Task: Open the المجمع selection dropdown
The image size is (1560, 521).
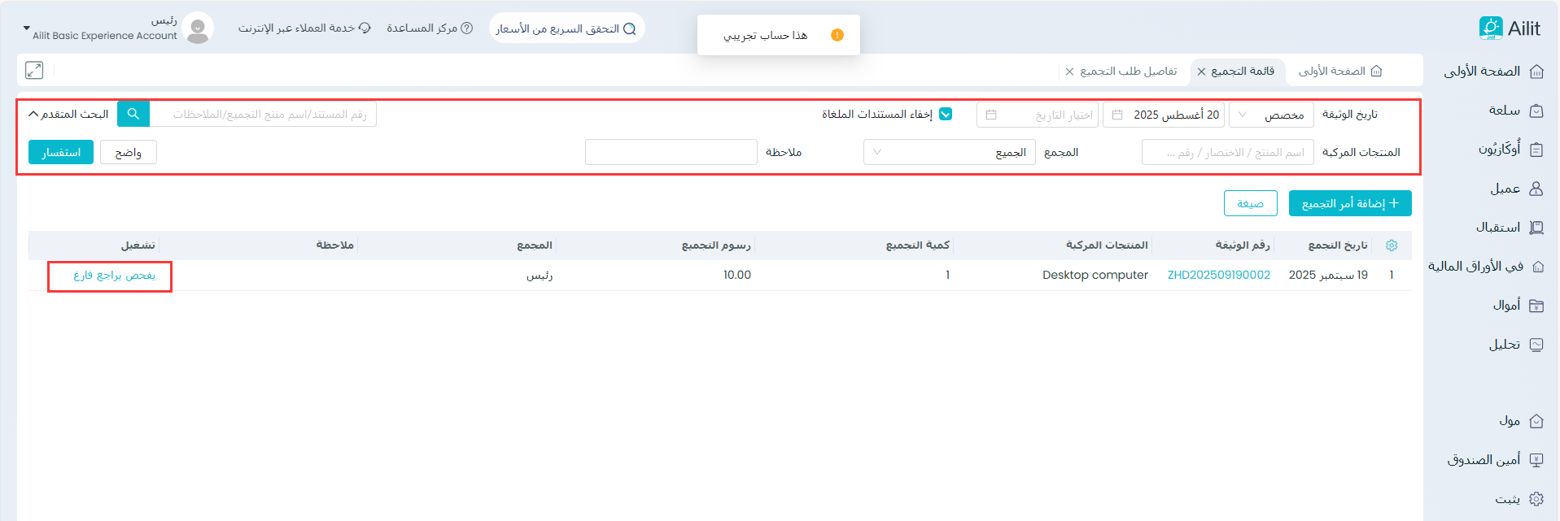Action: tap(949, 152)
